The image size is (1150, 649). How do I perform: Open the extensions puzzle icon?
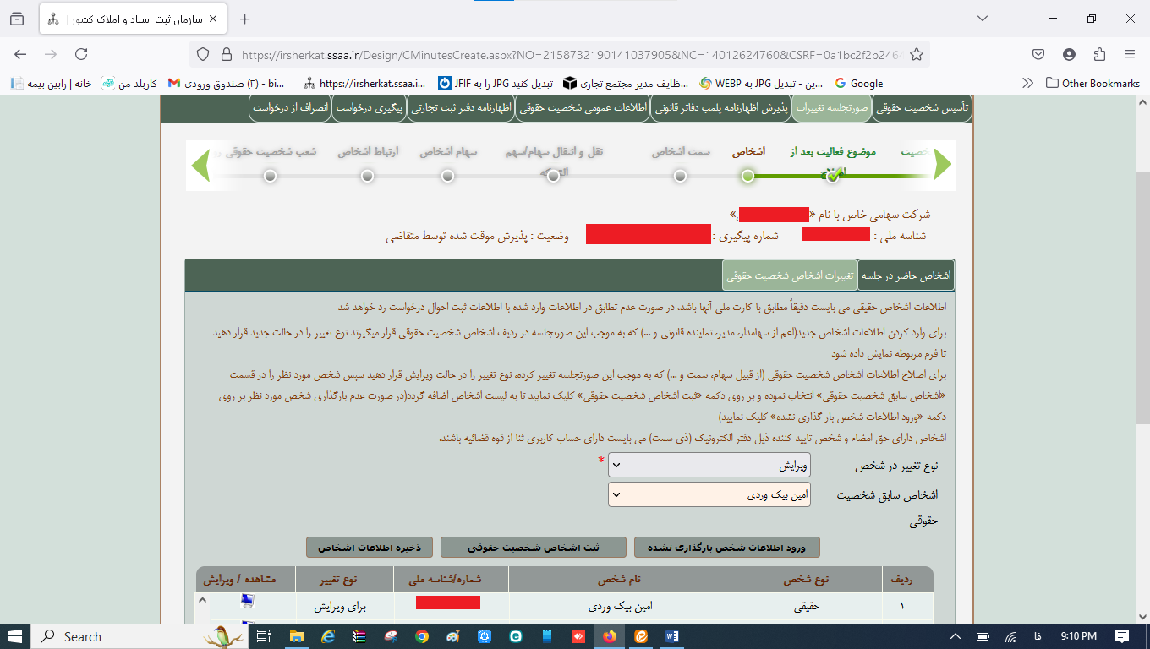[1099, 54]
